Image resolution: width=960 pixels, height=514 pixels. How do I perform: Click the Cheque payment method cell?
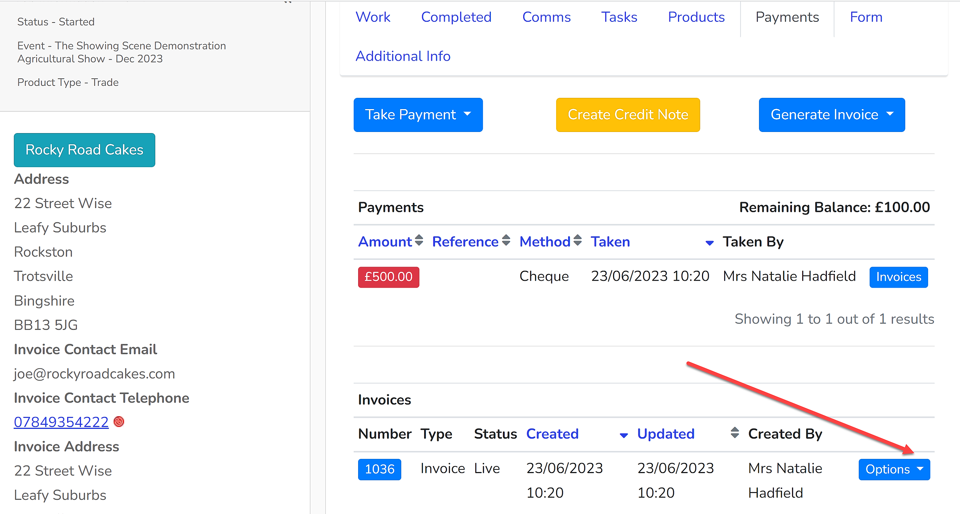544,276
